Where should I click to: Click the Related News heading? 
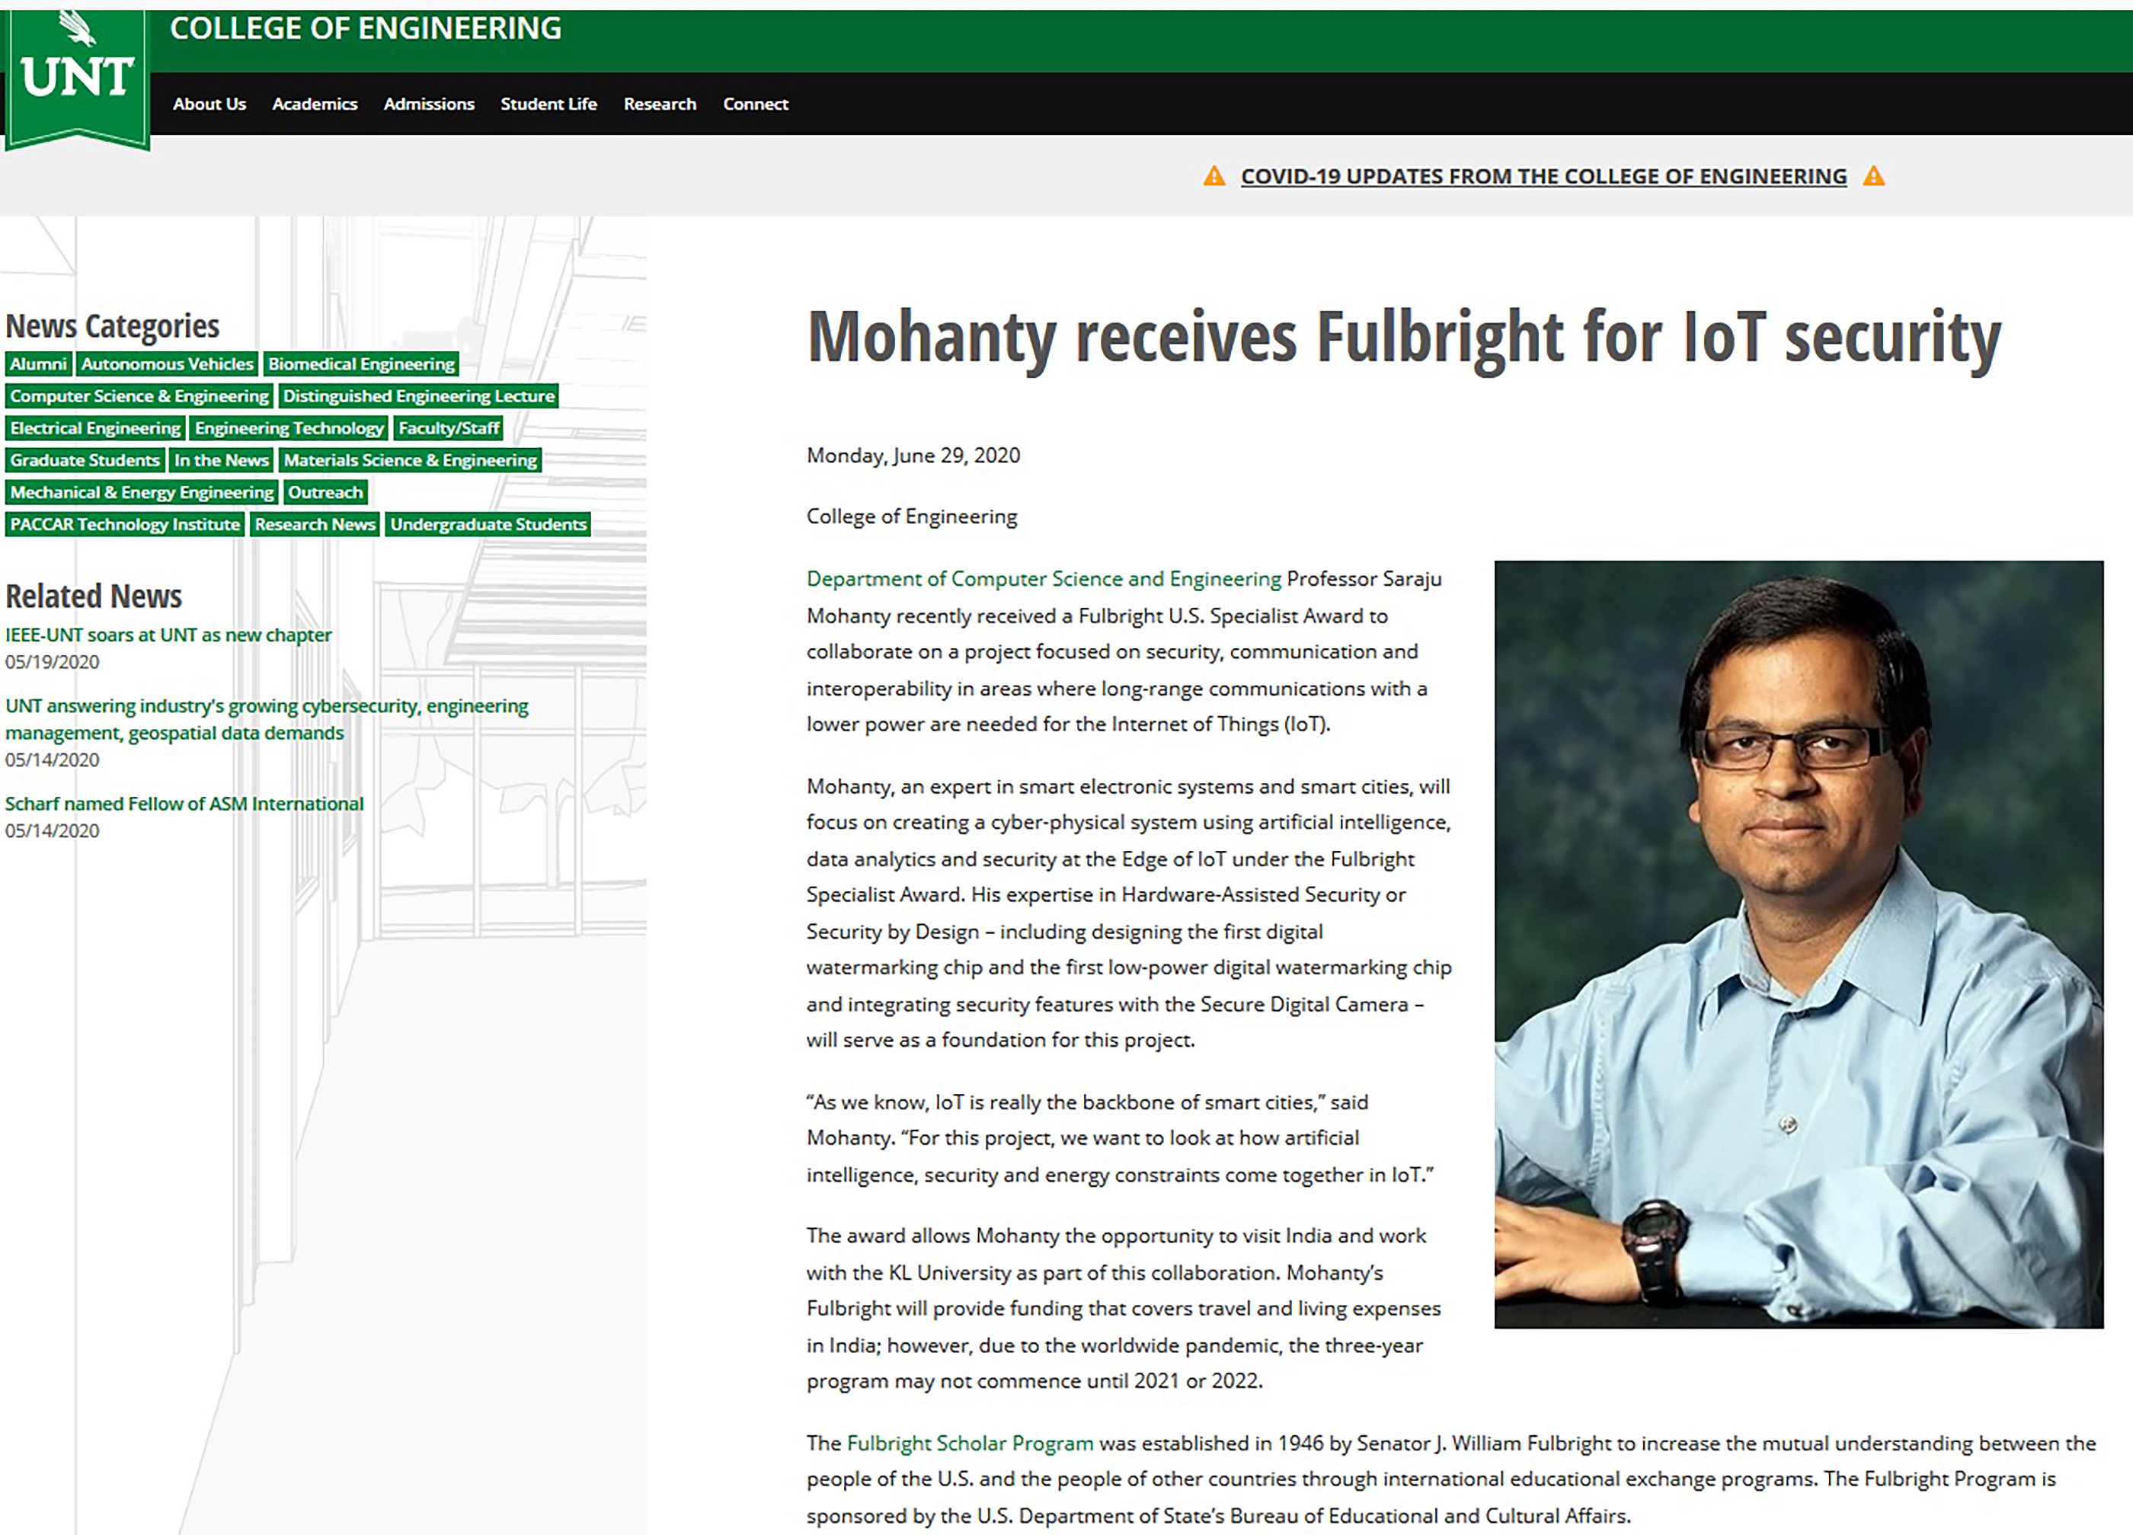click(93, 596)
